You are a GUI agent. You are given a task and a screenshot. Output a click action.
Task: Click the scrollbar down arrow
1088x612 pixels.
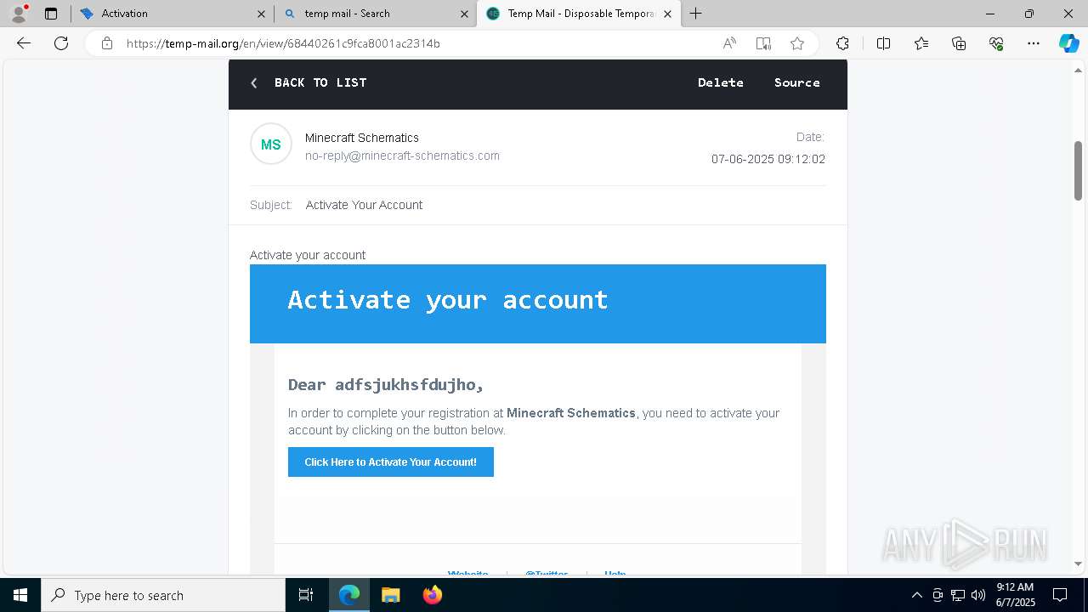click(x=1078, y=564)
